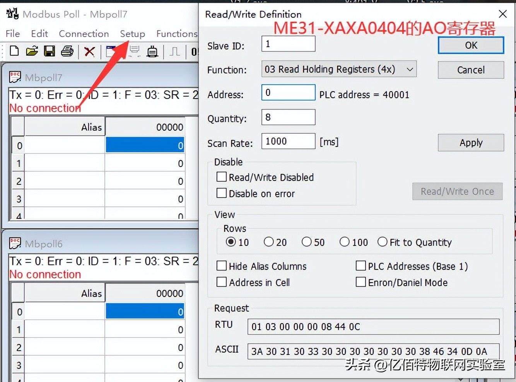The width and height of the screenshot is (516, 382).
Task: Focus the Address input field
Action: [288, 92]
